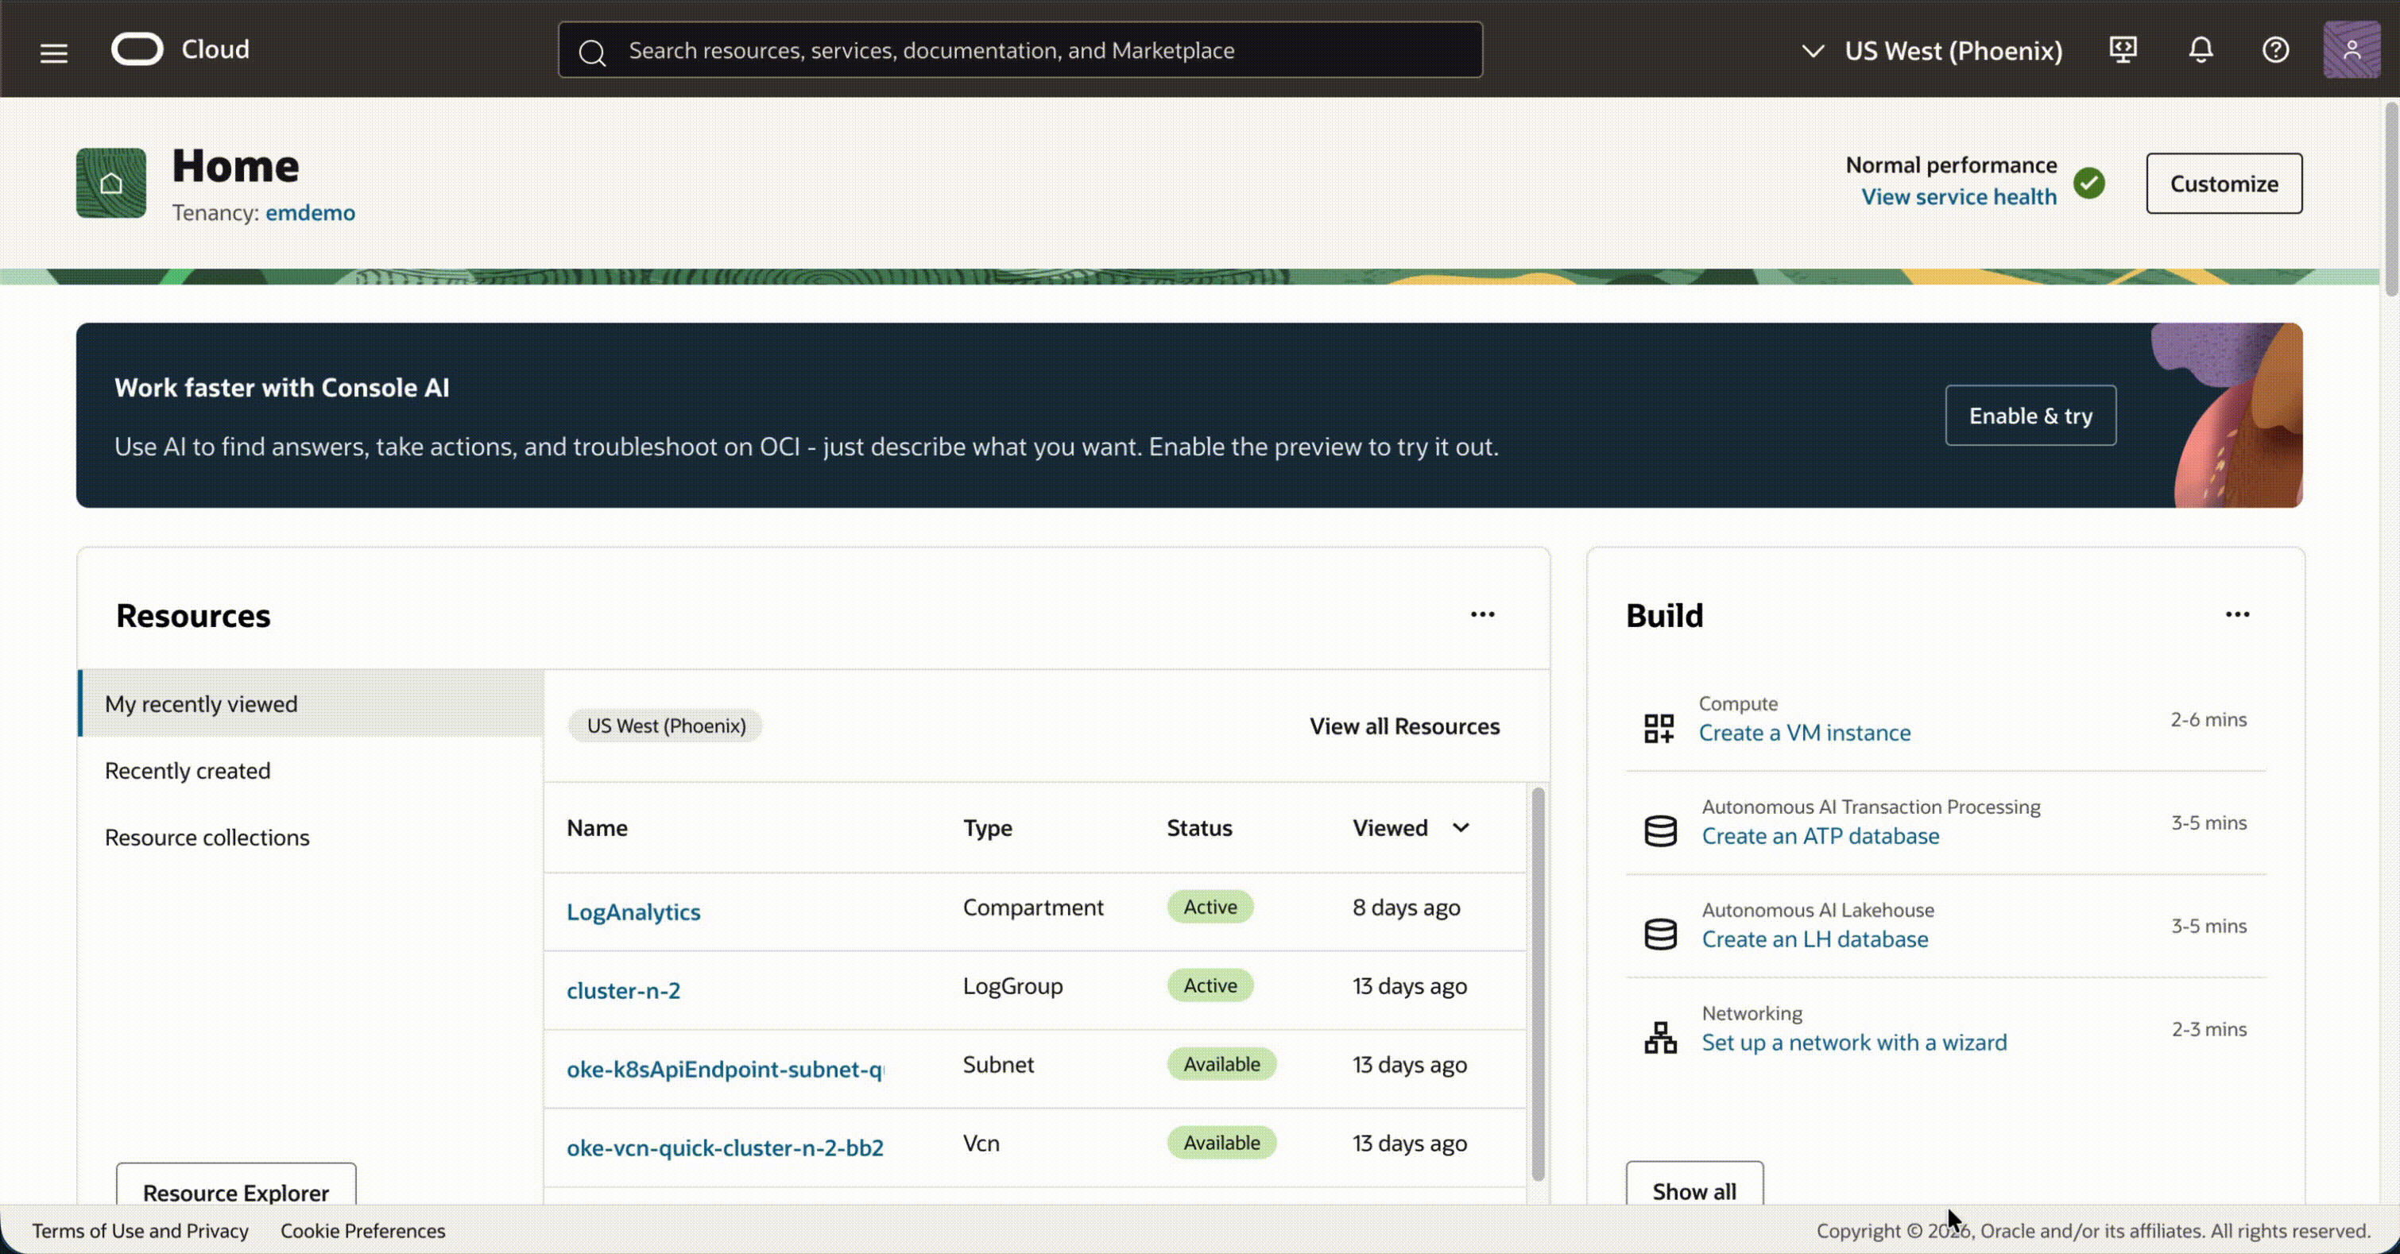Screen dimensions: 2400x1254
Task: Click the "8 days ago" viewed cell
Action: click(1406, 908)
